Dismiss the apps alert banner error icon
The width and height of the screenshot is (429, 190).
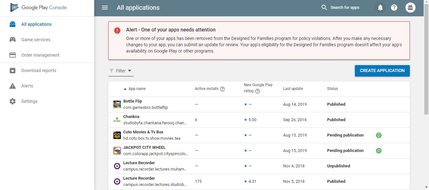[x=117, y=30]
